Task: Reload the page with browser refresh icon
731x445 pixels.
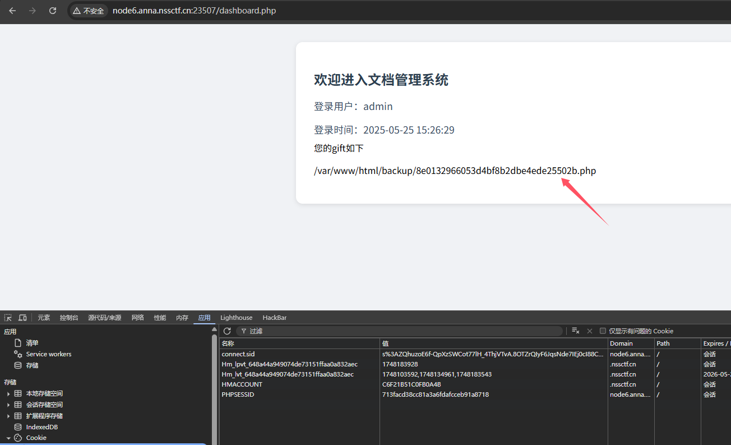Action: (53, 11)
